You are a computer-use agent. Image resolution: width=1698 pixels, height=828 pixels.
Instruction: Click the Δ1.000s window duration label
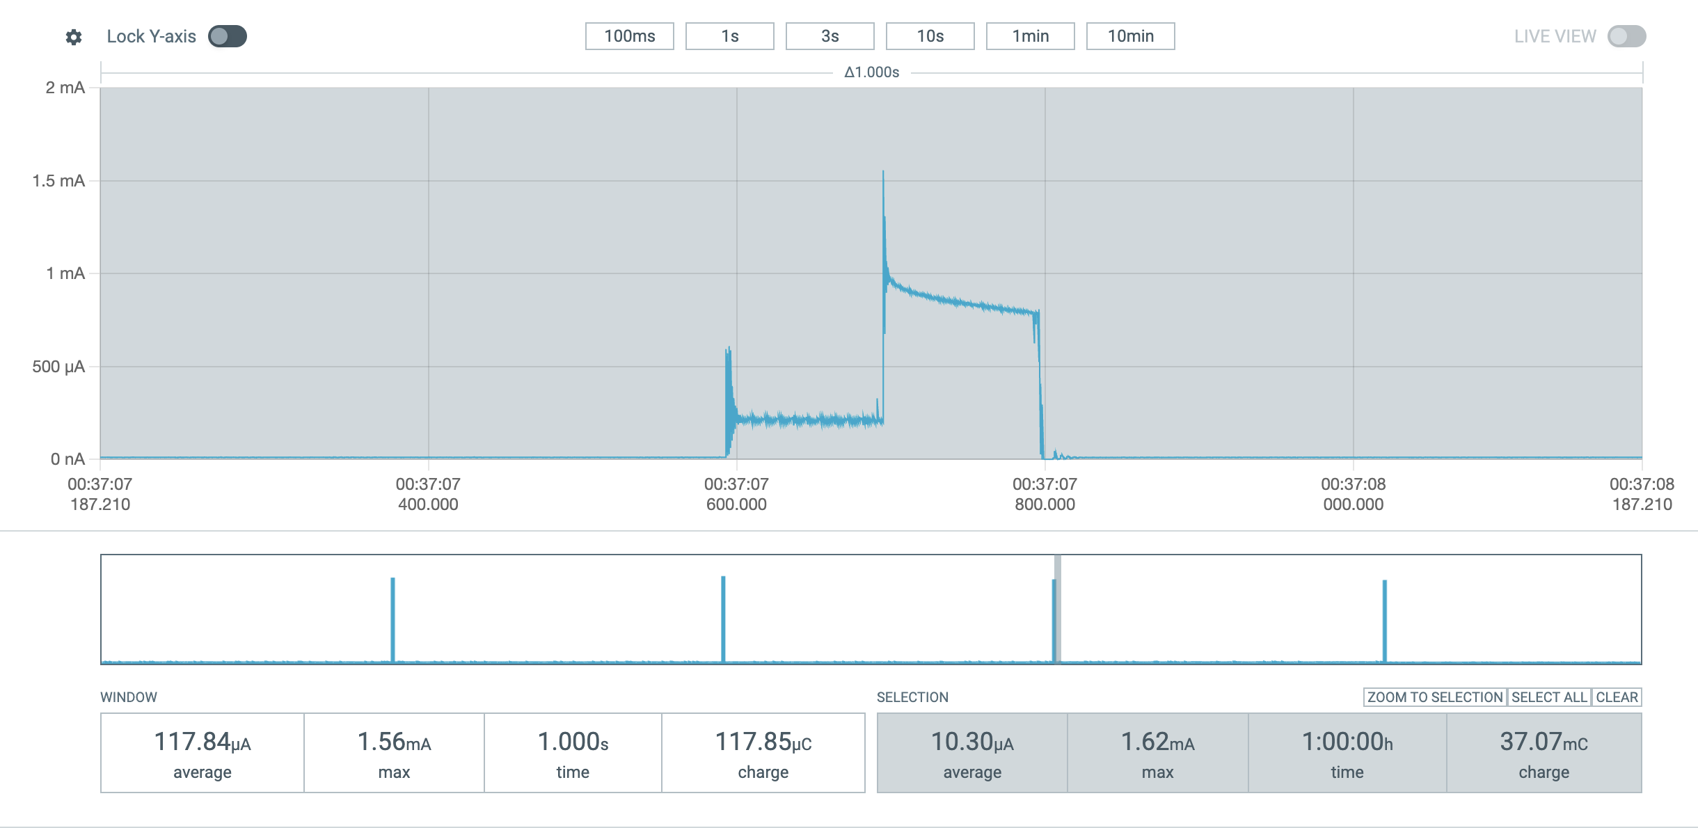pyautogui.click(x=872, y=72)
